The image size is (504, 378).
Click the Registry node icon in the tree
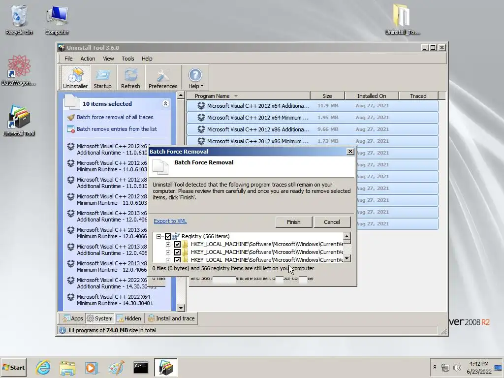(176, 236)
